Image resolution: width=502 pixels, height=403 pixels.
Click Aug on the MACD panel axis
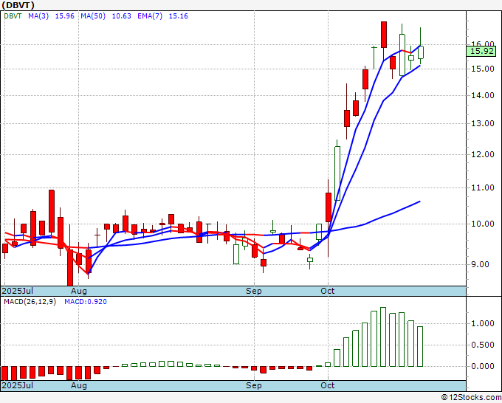click(79, 385)
